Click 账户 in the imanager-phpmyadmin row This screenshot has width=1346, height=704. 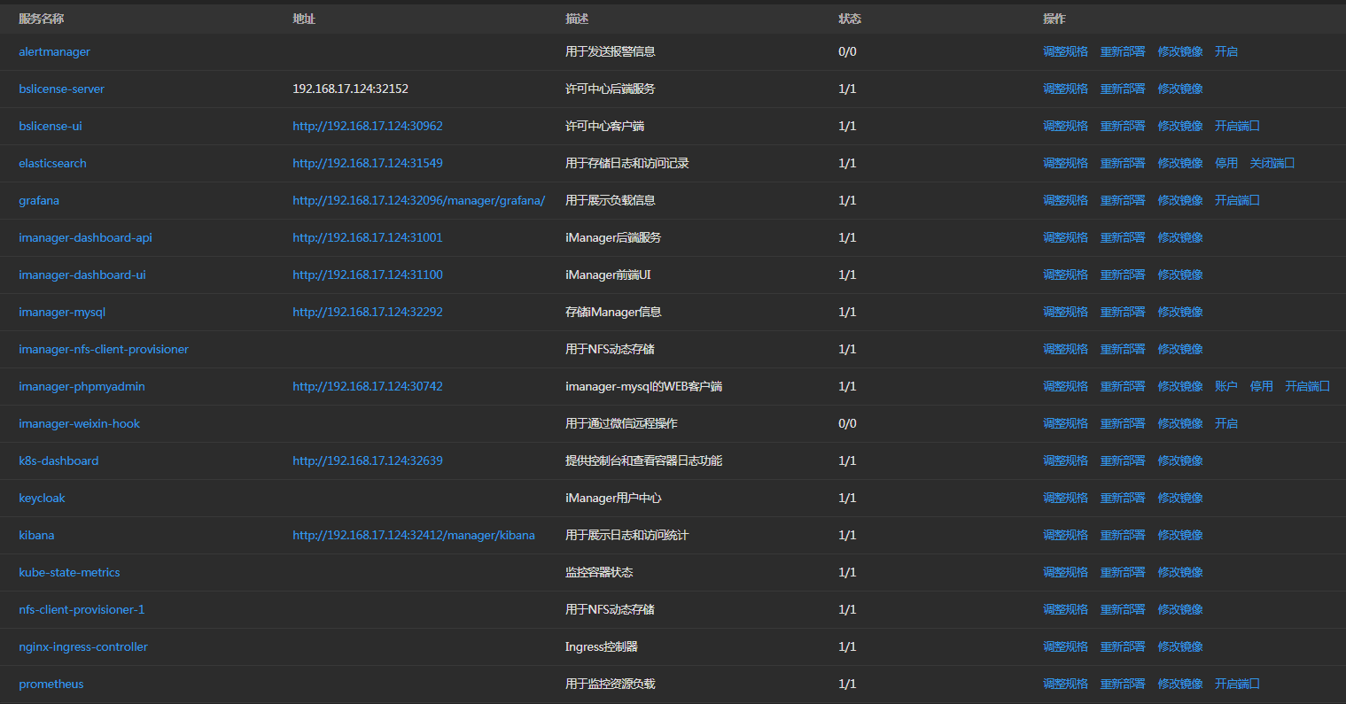(x=1225, y=387)
